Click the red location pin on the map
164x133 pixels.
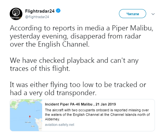[30, 117]
